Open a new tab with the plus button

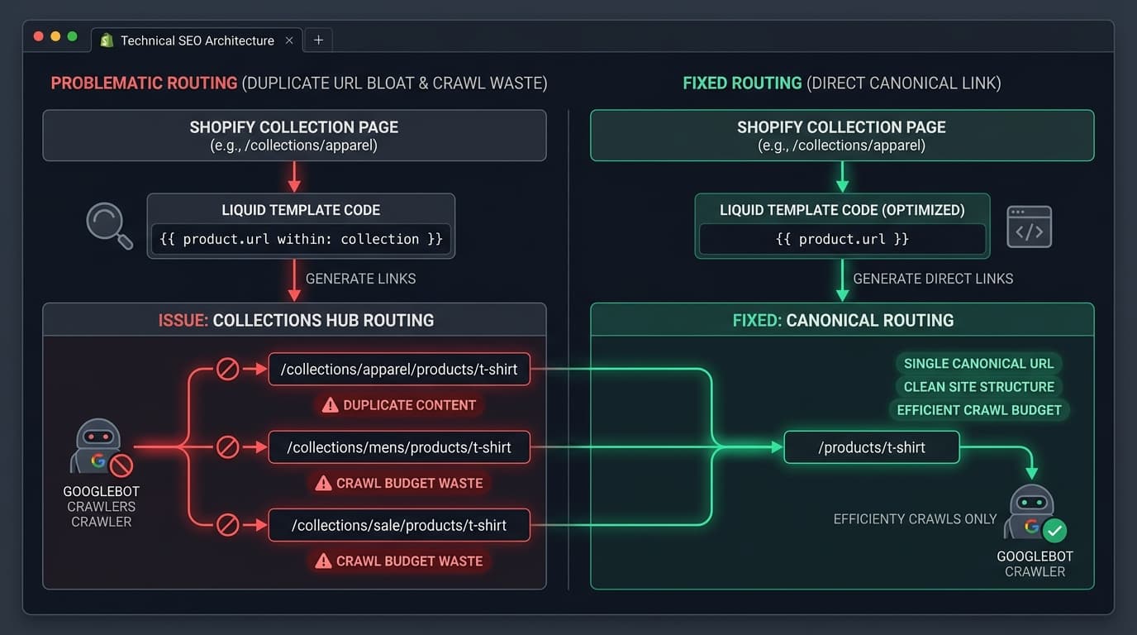tap(319, 41)
